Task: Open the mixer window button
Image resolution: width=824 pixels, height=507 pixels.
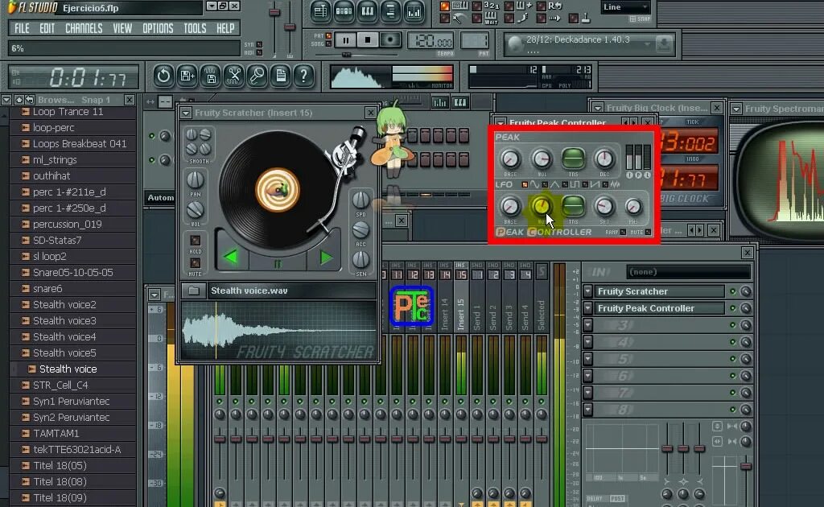Action: click(x=414, y=12)
